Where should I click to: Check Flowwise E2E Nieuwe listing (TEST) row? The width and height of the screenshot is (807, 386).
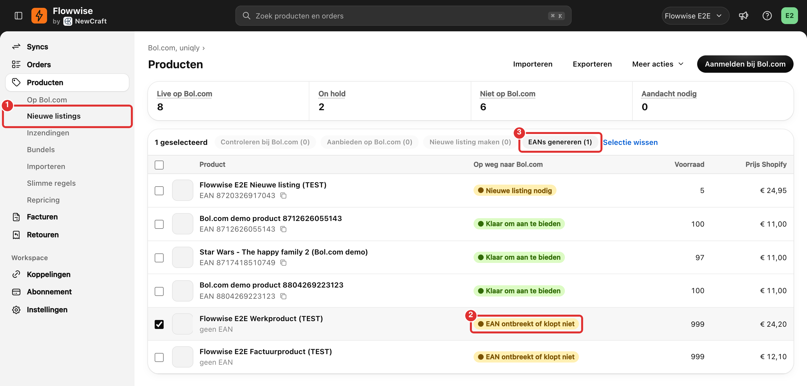159,190
